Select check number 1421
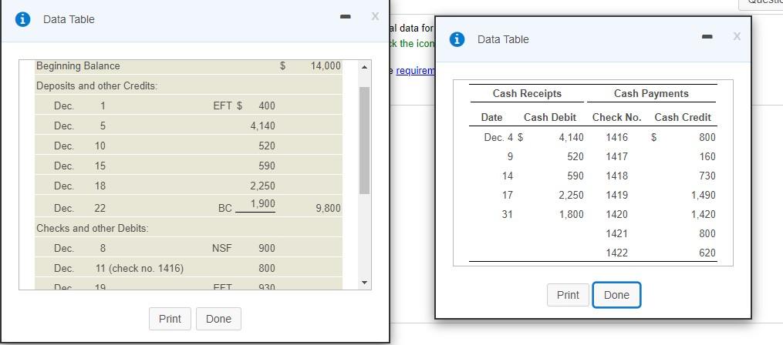The width and height of the screenshot is (783, 345). (616, 234)
